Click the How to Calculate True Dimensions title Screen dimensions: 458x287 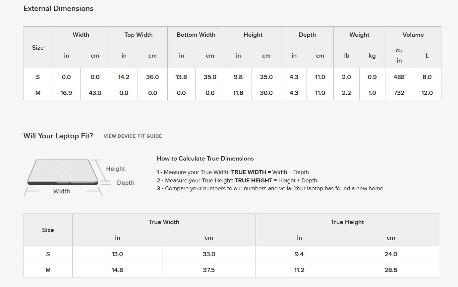tap(205, 159)
